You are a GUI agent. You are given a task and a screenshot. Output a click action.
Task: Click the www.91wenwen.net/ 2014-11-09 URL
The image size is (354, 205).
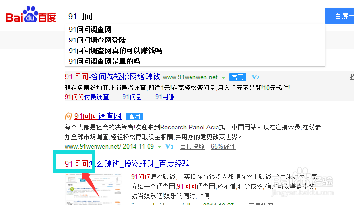[109, 147]
